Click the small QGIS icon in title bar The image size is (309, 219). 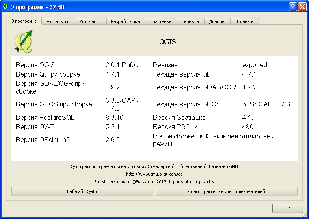pyautogui.click(x=6, y=6)
